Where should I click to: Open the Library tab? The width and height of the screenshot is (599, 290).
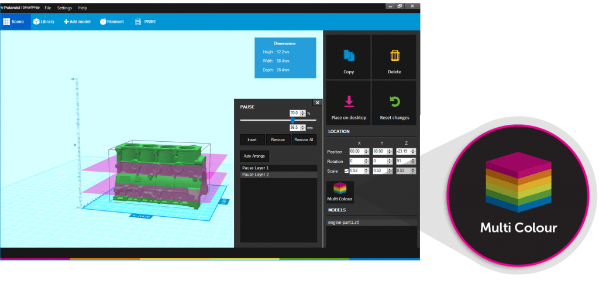(44, 22)
